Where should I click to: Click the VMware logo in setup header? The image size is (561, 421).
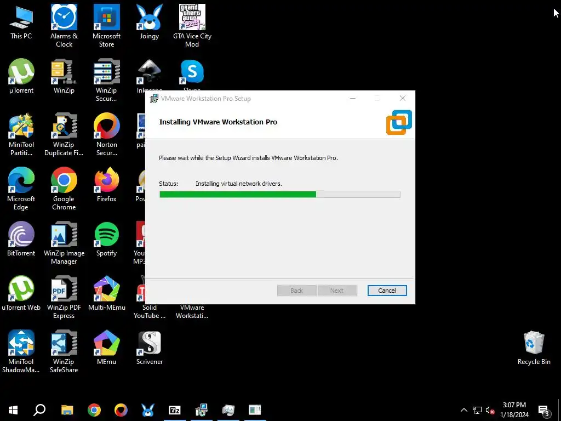coord(399,122)
